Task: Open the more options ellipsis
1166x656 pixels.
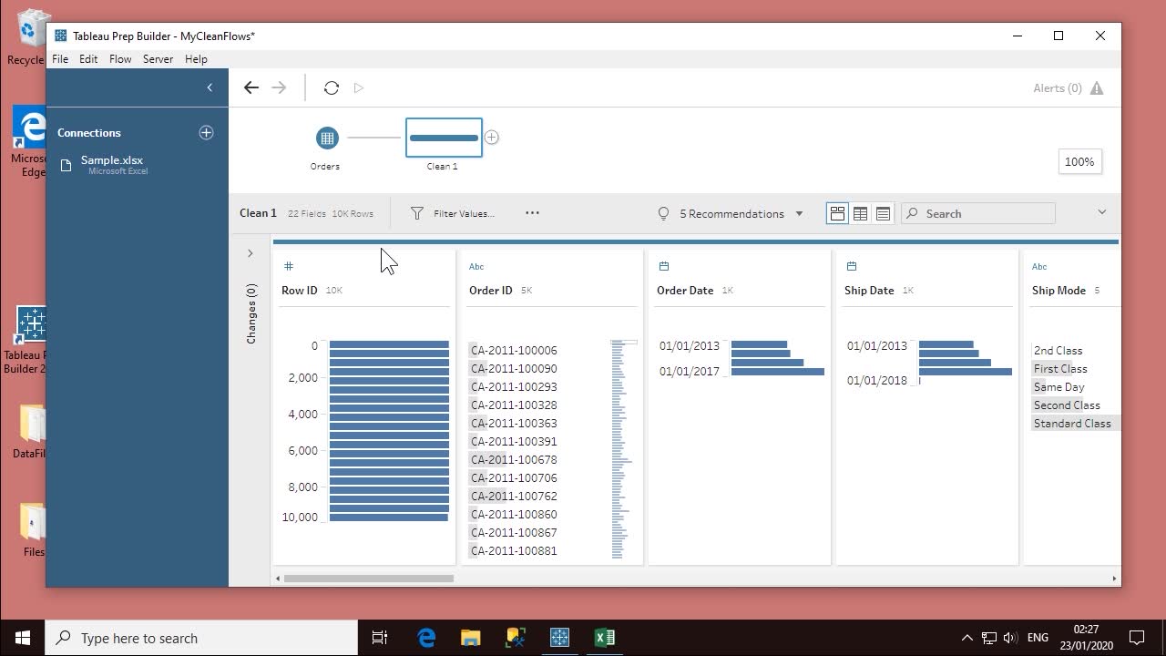Action: [532, 213]
